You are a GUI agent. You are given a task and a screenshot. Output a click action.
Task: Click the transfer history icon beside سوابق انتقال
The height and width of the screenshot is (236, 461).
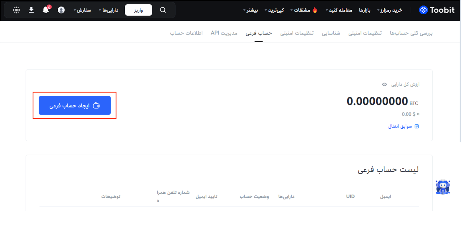click(417, 126)
